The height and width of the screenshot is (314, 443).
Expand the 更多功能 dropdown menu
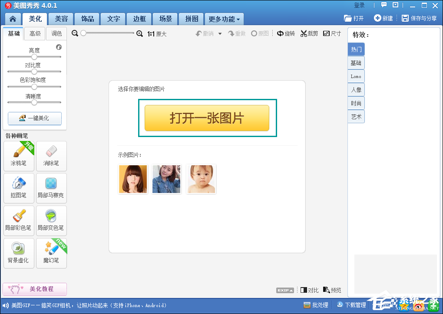pos(224,19)
